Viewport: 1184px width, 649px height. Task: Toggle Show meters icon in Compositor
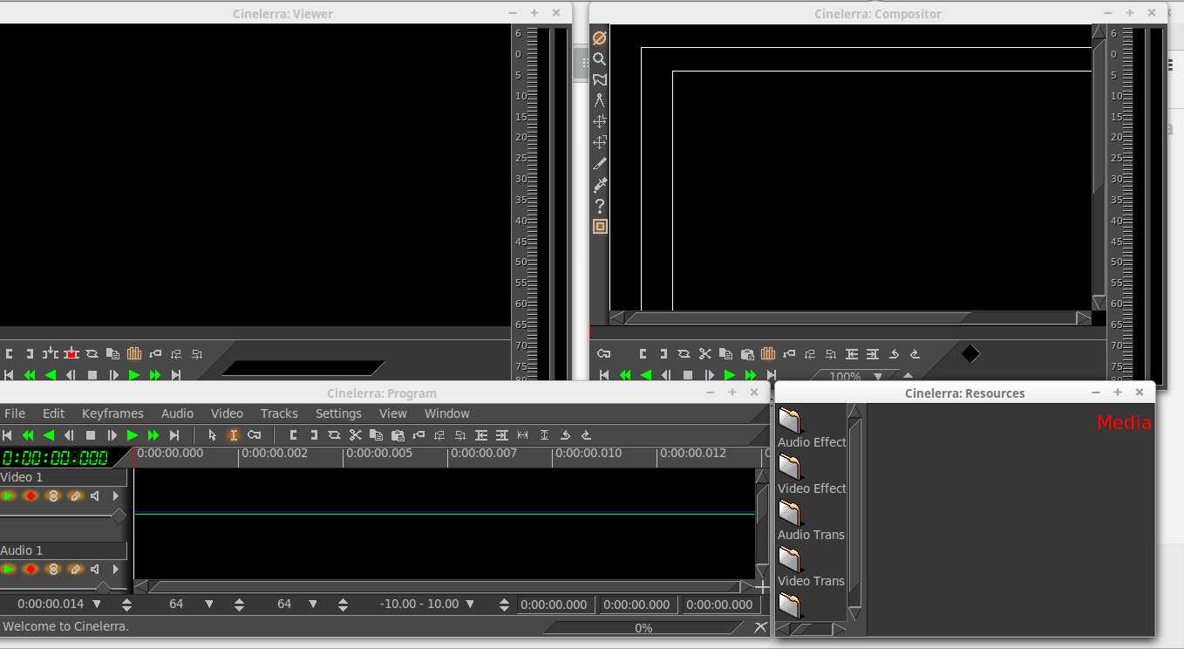point(768,353)
